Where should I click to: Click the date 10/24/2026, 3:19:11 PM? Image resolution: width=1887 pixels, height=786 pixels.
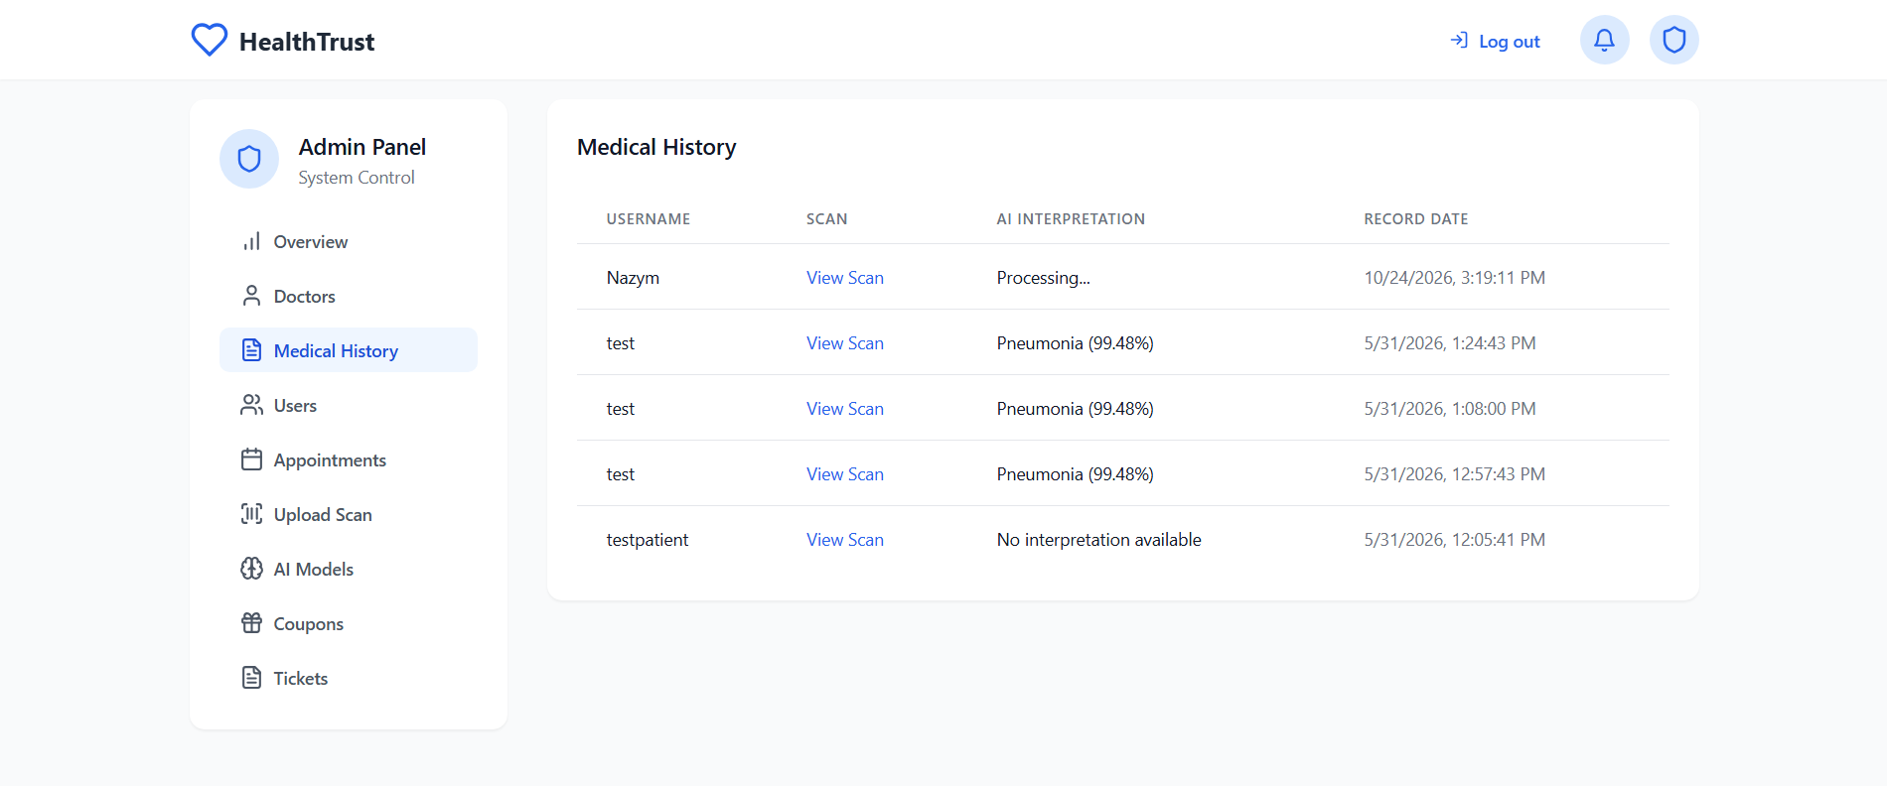(x=1455, y=278)
